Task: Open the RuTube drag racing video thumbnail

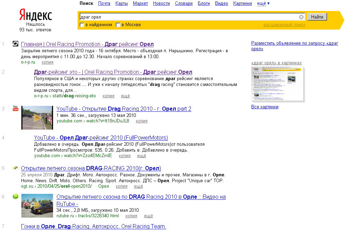Action: coord(37,206)
